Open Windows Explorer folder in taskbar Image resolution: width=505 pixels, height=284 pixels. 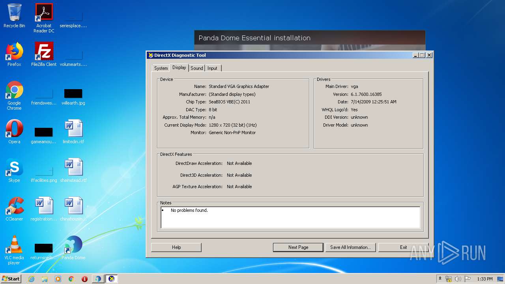pos(45,279)
